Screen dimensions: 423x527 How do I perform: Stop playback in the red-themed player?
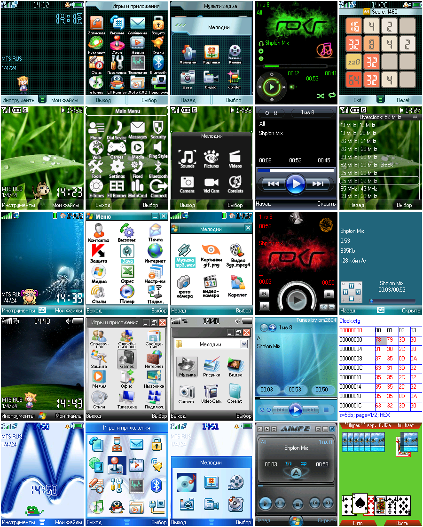329,294
